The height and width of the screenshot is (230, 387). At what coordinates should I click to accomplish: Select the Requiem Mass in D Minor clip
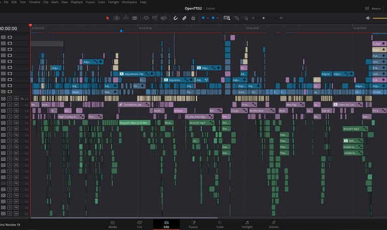click(x=135, y=123)
